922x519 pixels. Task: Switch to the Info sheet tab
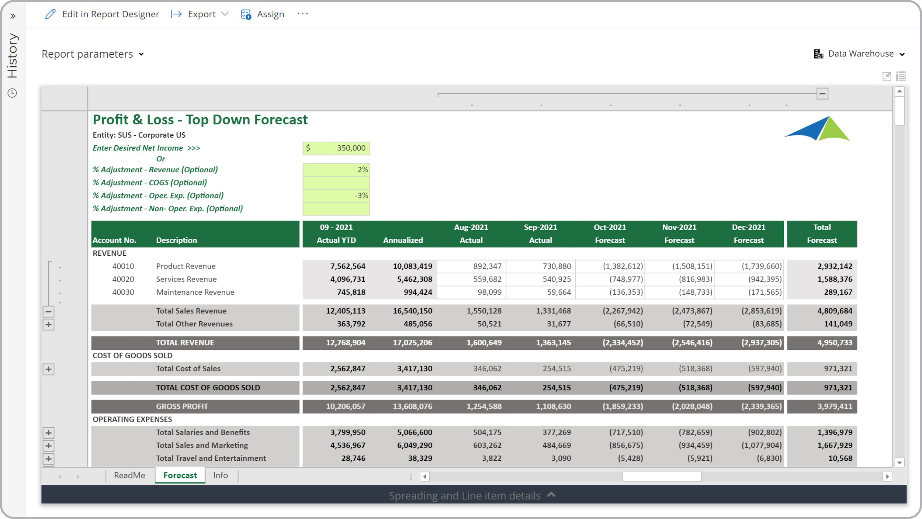pyautogui.click(x=221, y=475)
